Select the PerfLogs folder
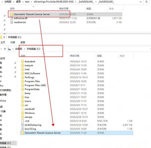Image resolution: width=151 pixels, height=148 pixels. click(29, 77)
